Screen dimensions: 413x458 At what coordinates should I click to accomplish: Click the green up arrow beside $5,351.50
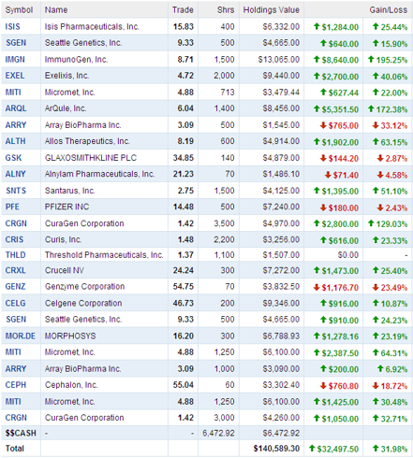[x=317, y=108]
